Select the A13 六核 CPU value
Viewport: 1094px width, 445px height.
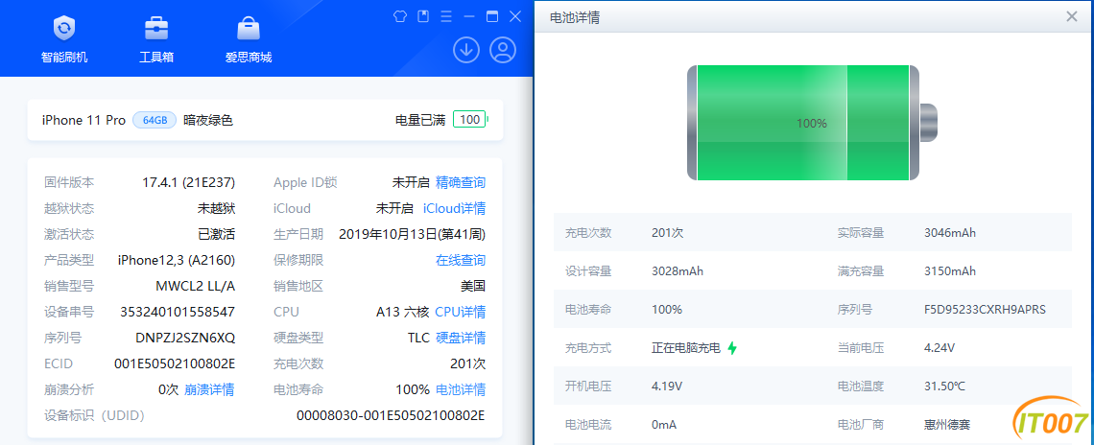point(403,312)
